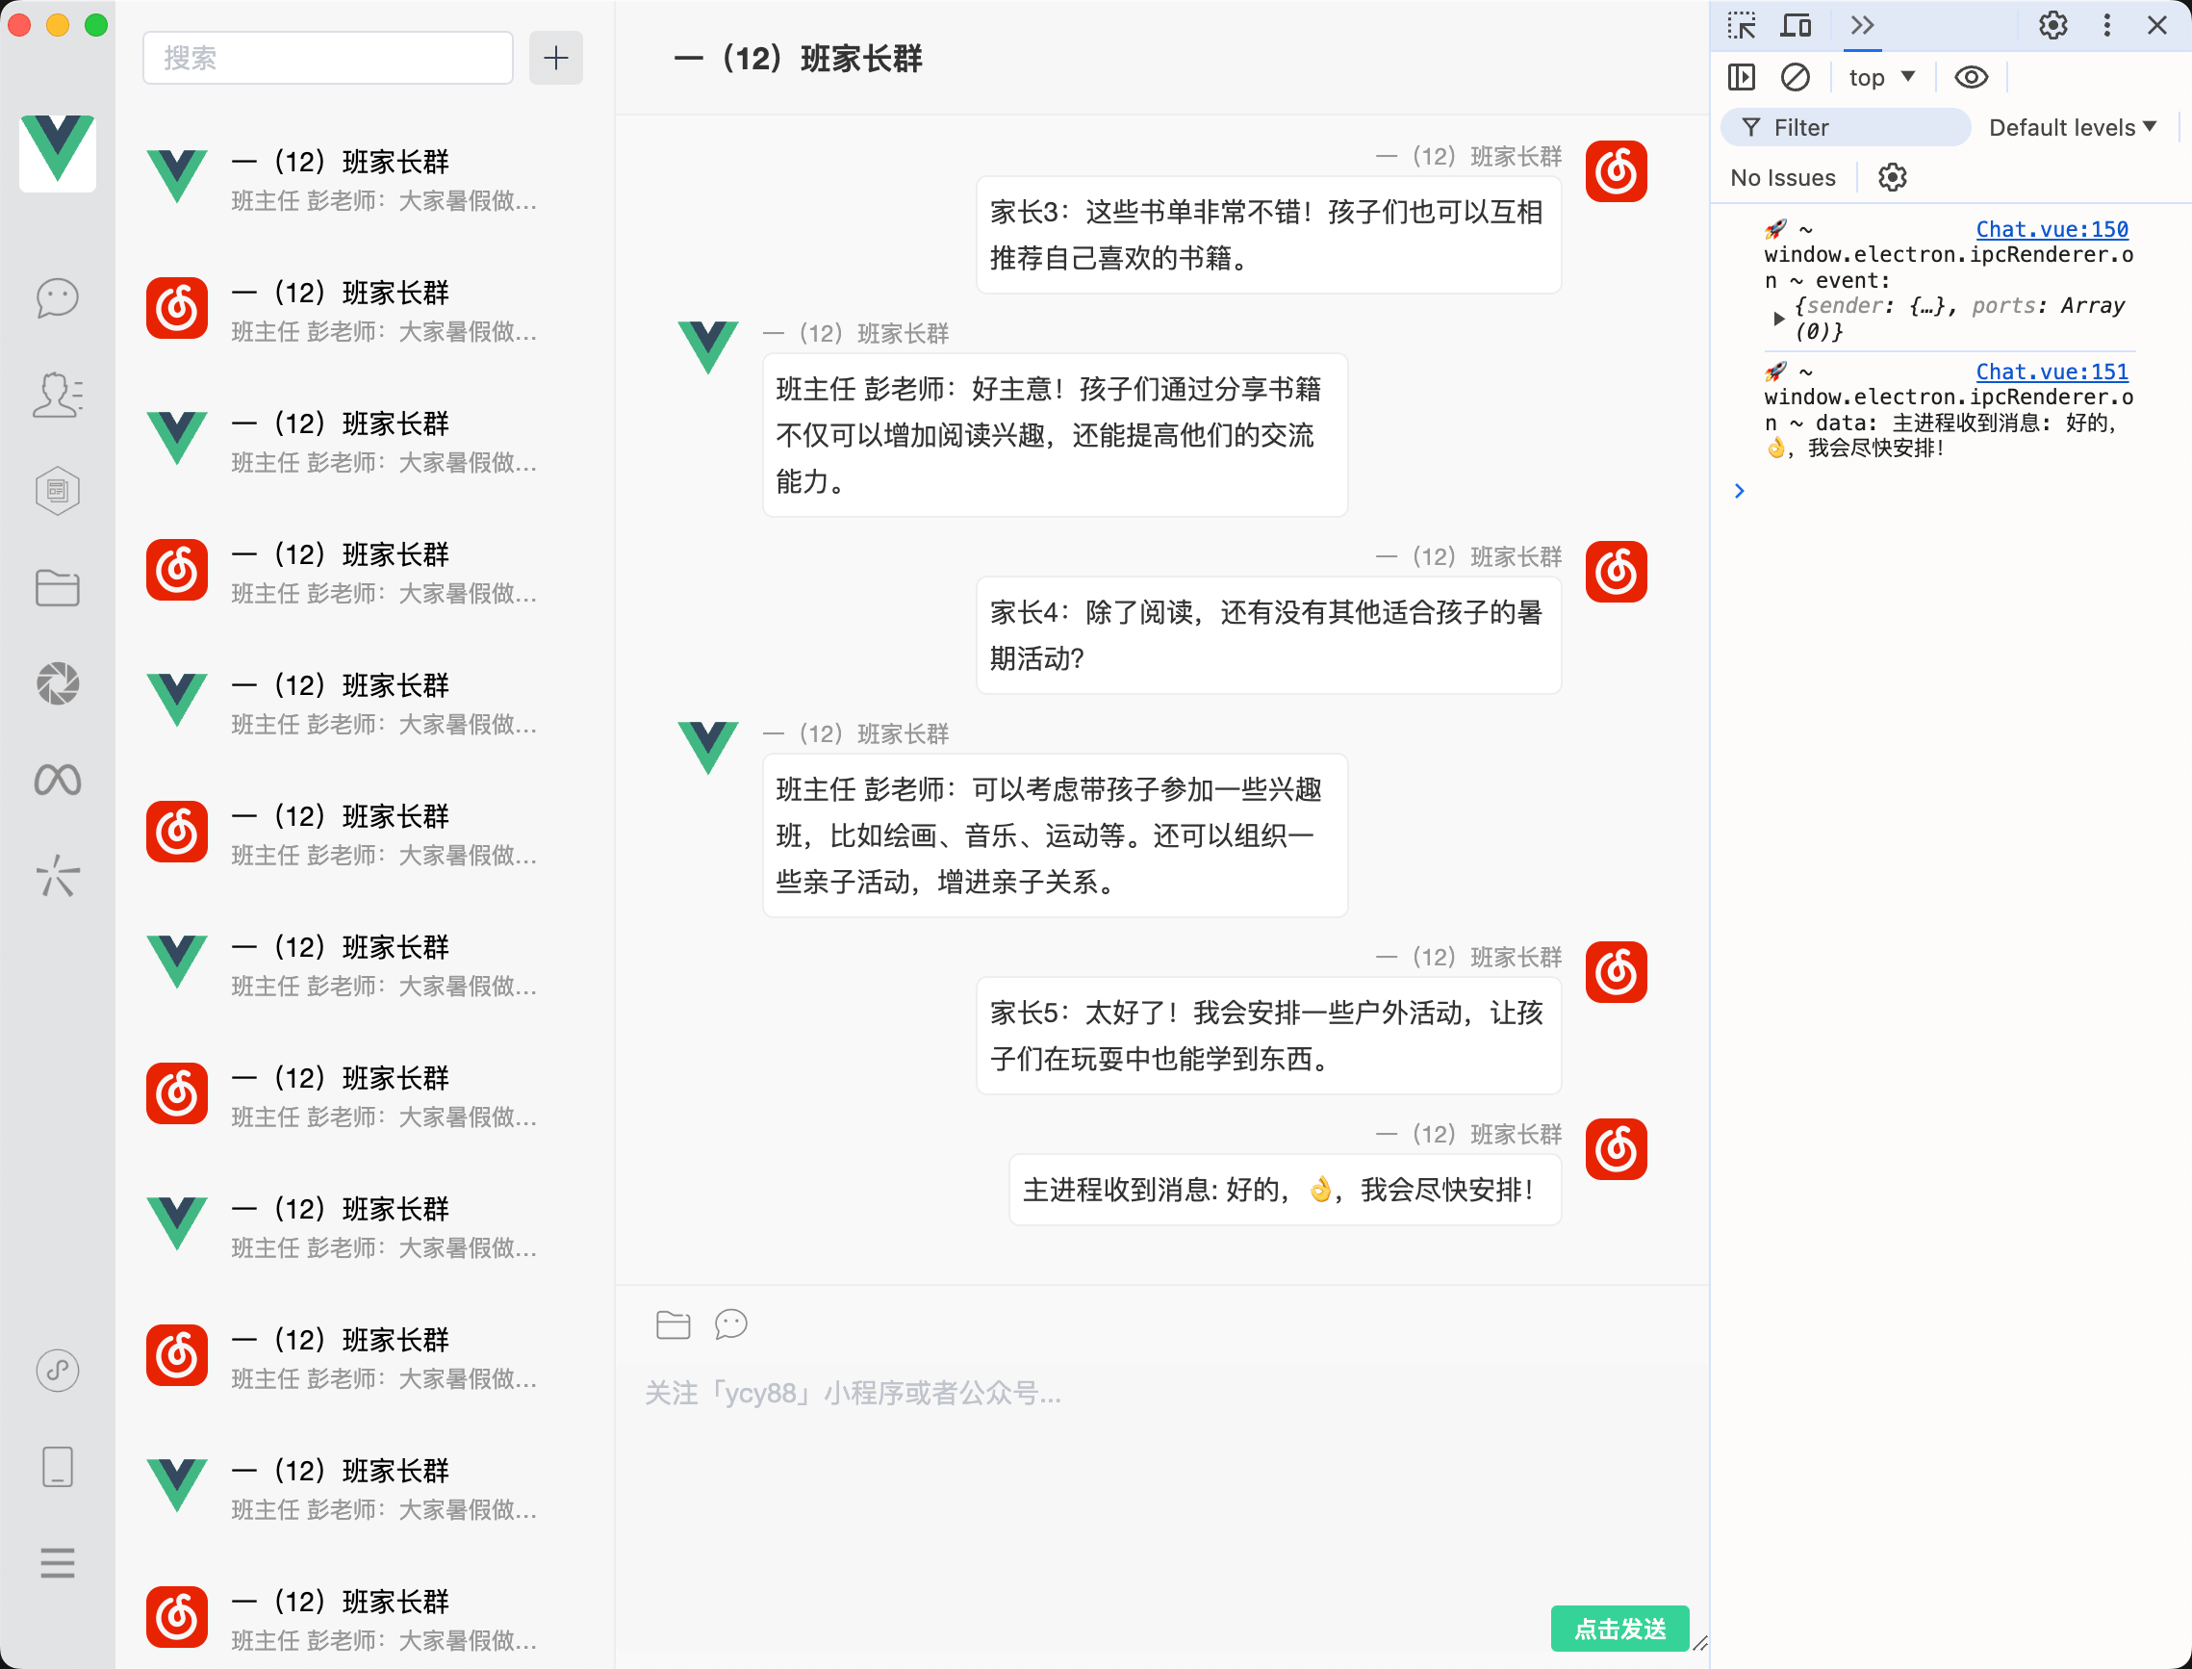
Task: Click the 点击发送 send button
Action: pyautogui.click(x=1619, y=1628)
